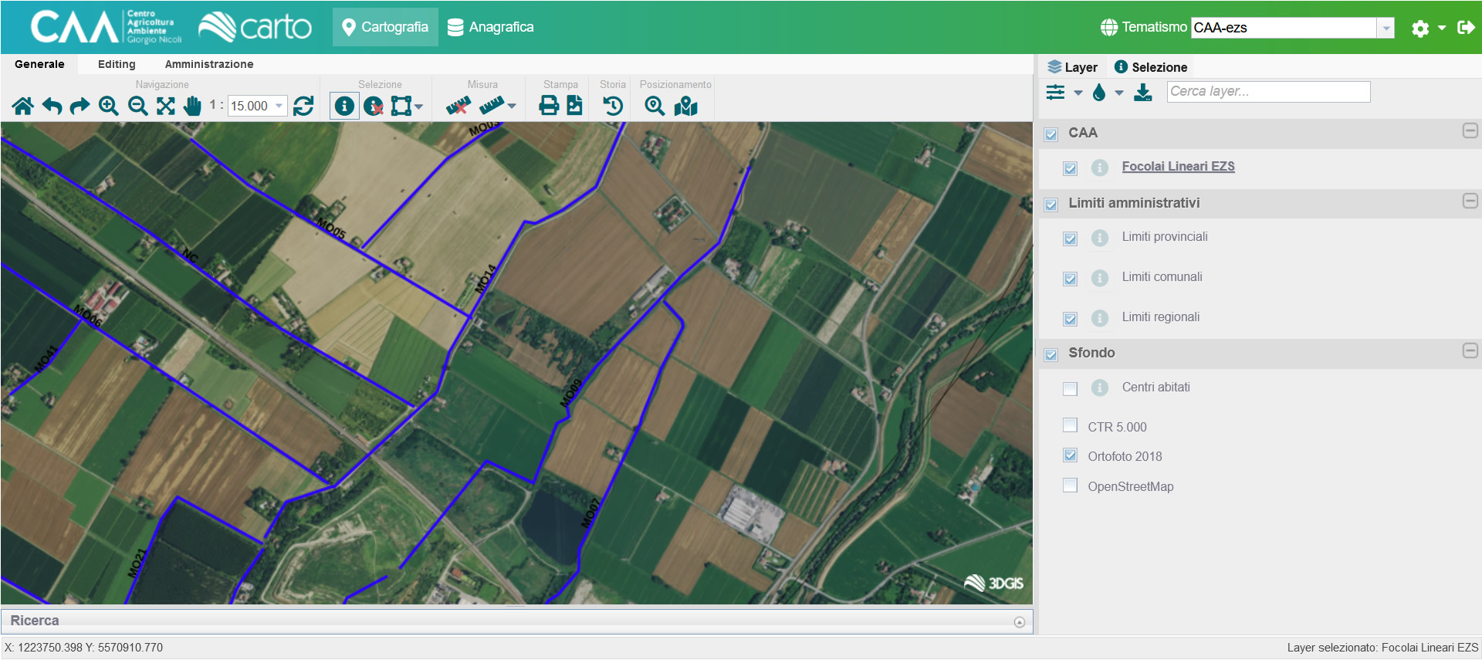Click the Cerca layer search field
This screenshot has width=1482, height=660.
1268,91
